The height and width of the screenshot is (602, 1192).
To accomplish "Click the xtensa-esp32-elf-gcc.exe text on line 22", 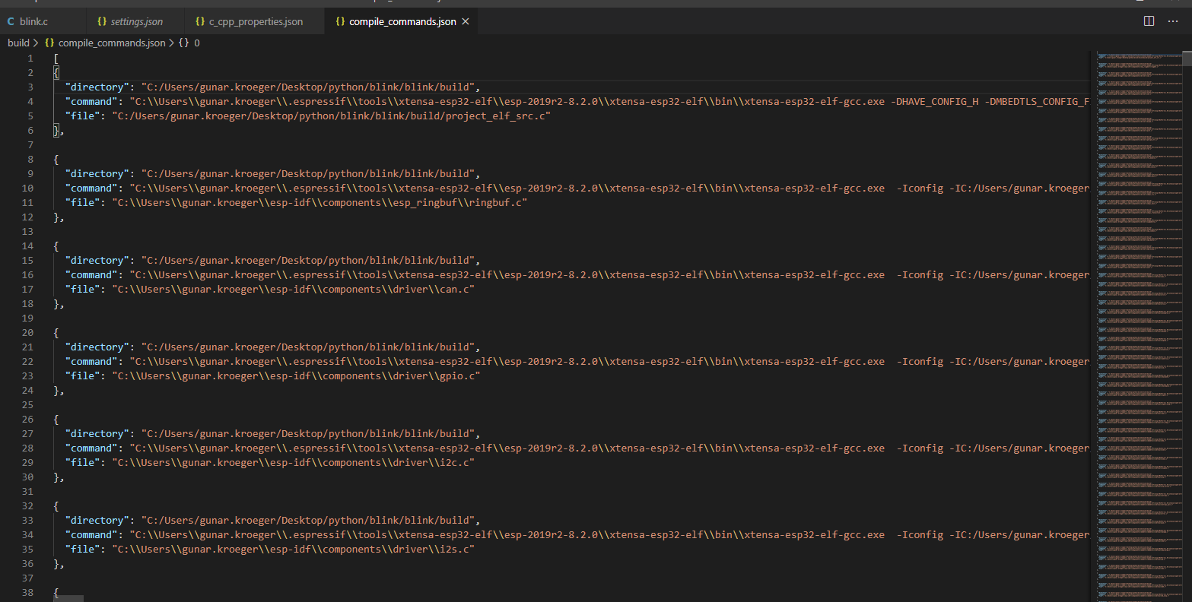I will pyautogui.click(x=814, y=362).
